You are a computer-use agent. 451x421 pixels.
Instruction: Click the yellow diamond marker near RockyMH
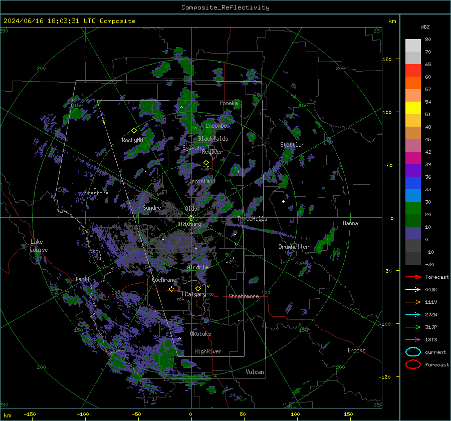point(134,131)
